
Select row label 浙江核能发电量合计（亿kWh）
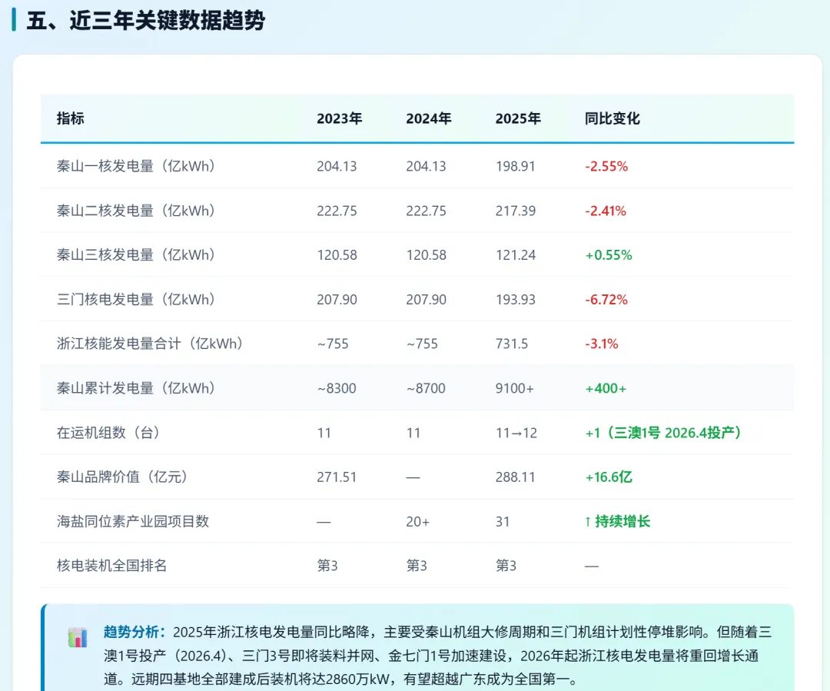tap(150, 344)
